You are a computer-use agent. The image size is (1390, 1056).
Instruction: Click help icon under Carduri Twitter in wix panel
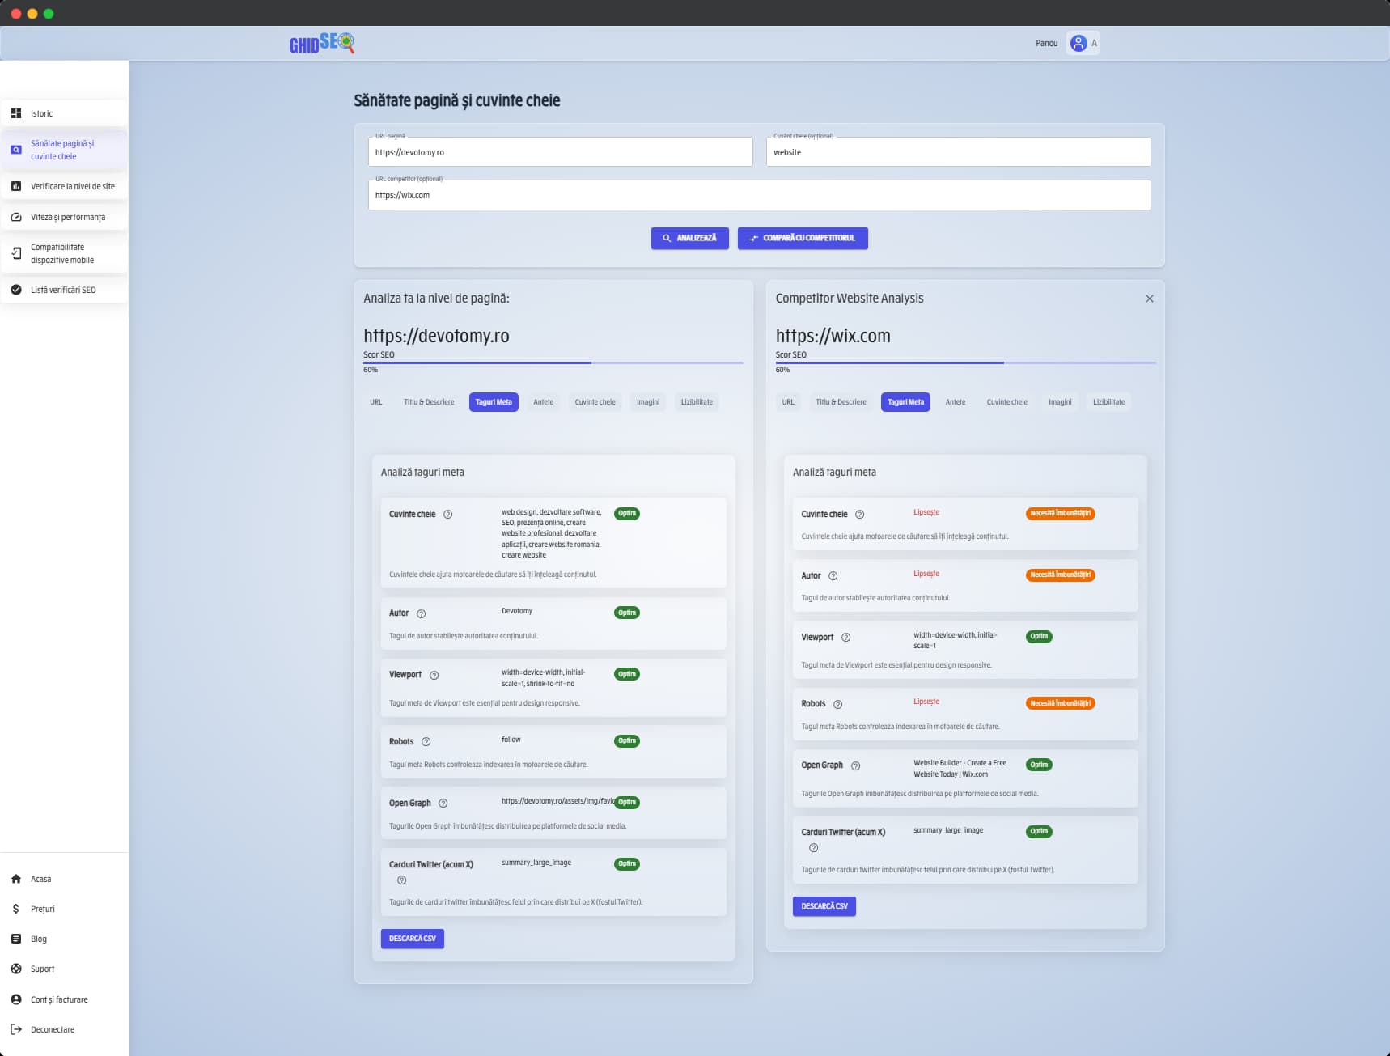click(813, 848)
